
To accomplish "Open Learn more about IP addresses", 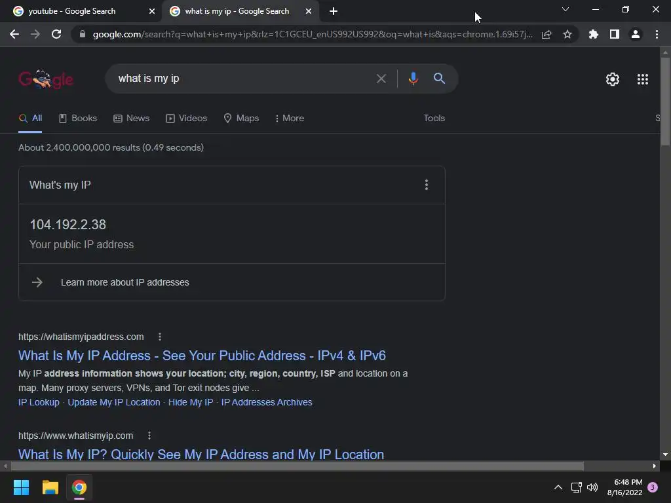I will pos(125,282).
